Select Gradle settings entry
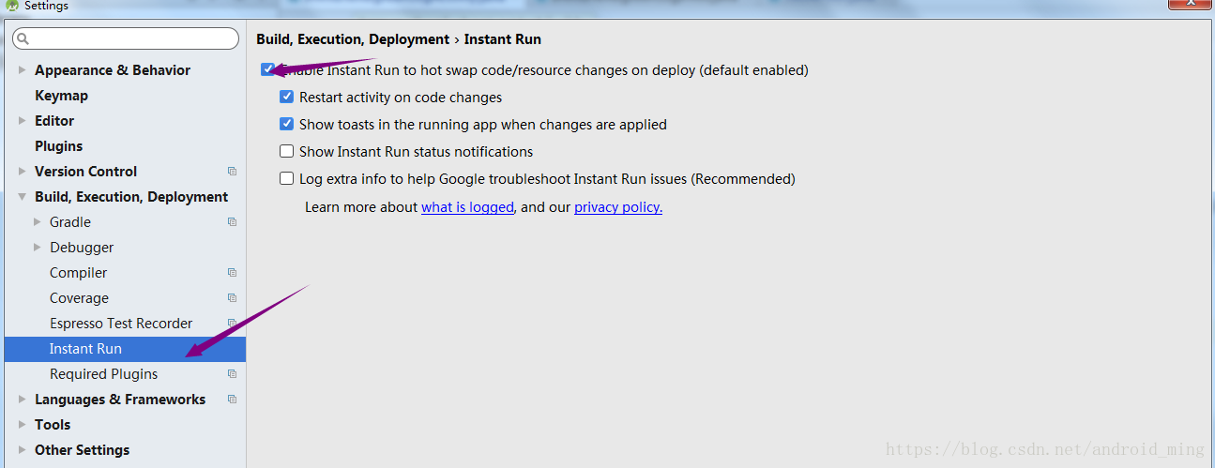1215x468 pixels. click(x=70, y=222)
